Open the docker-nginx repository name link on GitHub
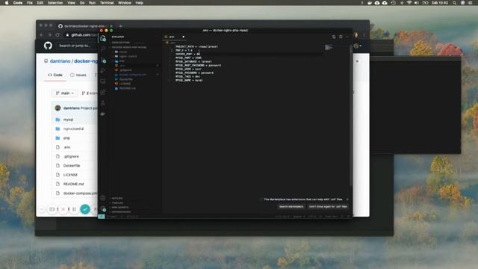 point(86,61)
